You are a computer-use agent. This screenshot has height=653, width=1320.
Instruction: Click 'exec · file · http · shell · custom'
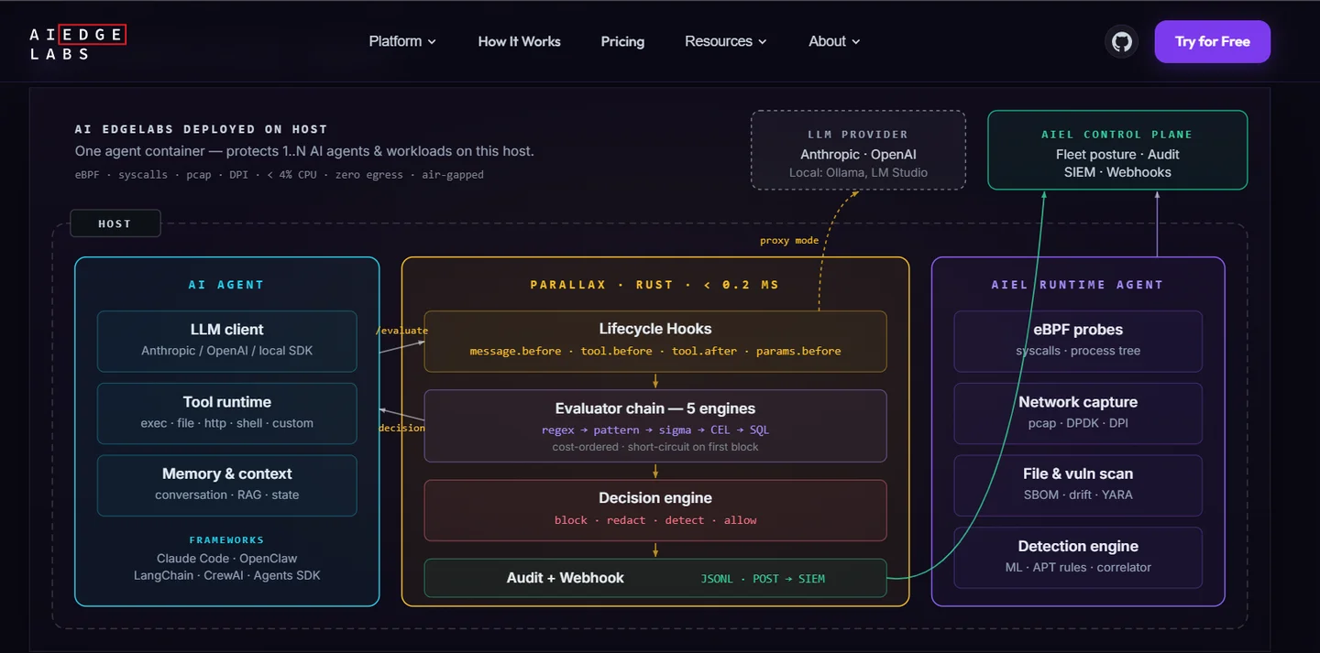pyautogui.click(x=227, y=423)
